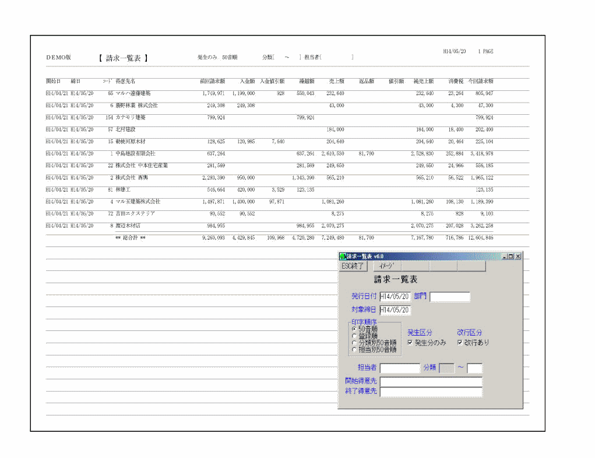Click the 開始得意先 input field
This screenshot has width=595, height=458.
431,381
